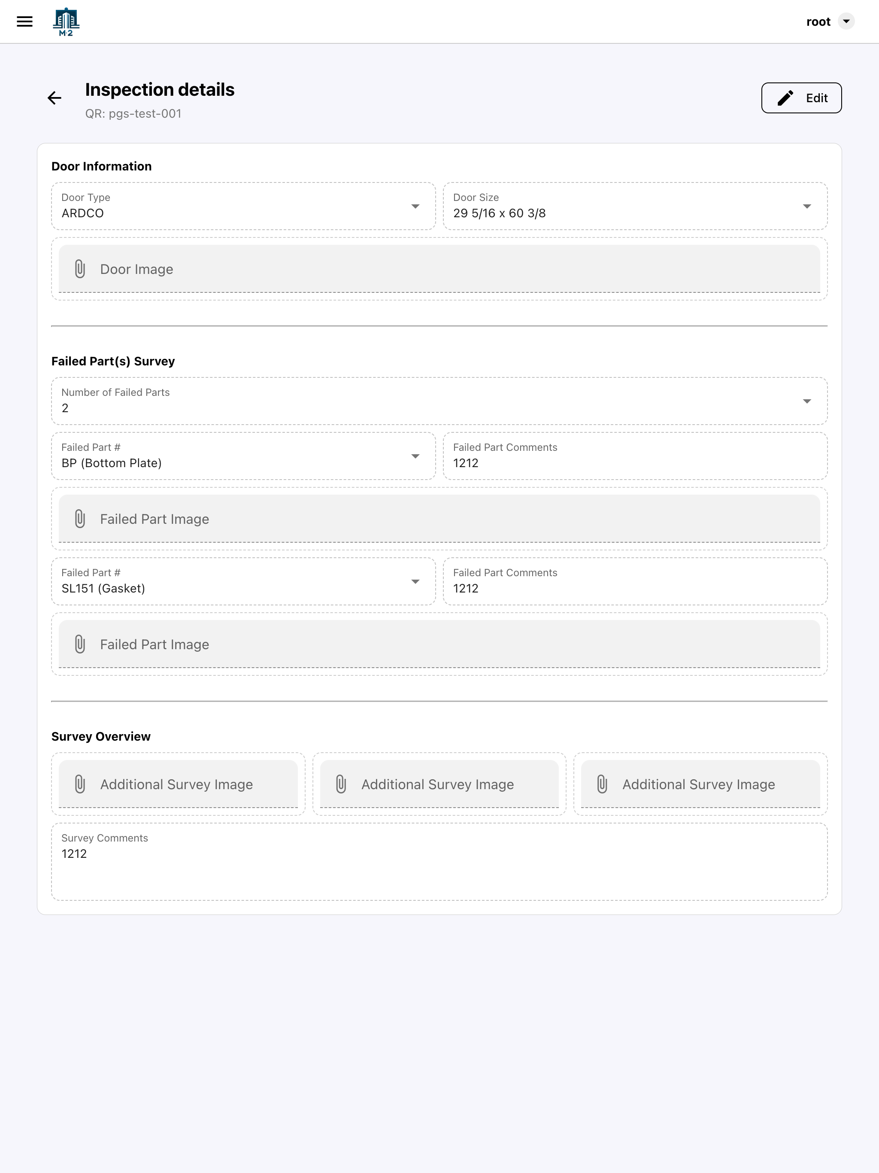The height and width of the screenshot is (1173, 879).
Task: Go back using the left arrow
Action: pyautogui.click(x=55, y=98)
